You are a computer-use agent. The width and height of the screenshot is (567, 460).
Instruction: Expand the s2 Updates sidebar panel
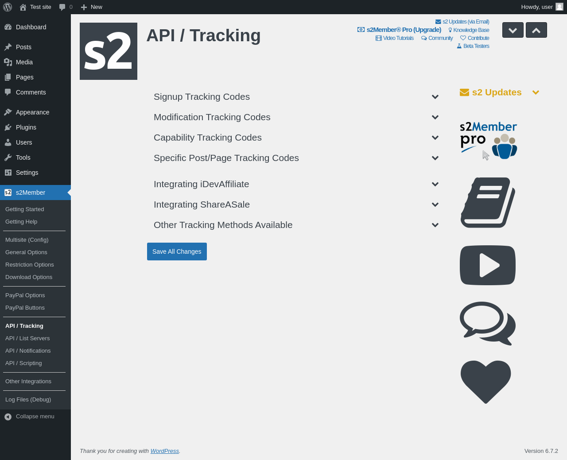pos(500,92)
